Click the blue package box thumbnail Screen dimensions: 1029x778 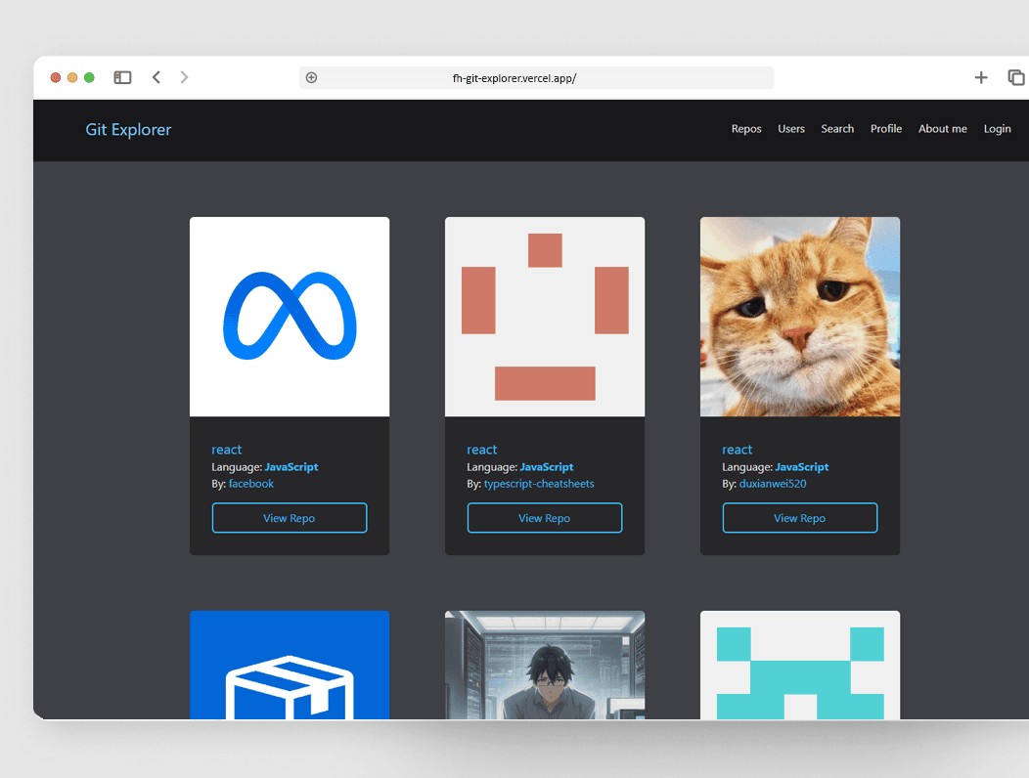point(290,666)
